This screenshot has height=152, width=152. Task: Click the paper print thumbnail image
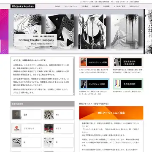point(17,142)
